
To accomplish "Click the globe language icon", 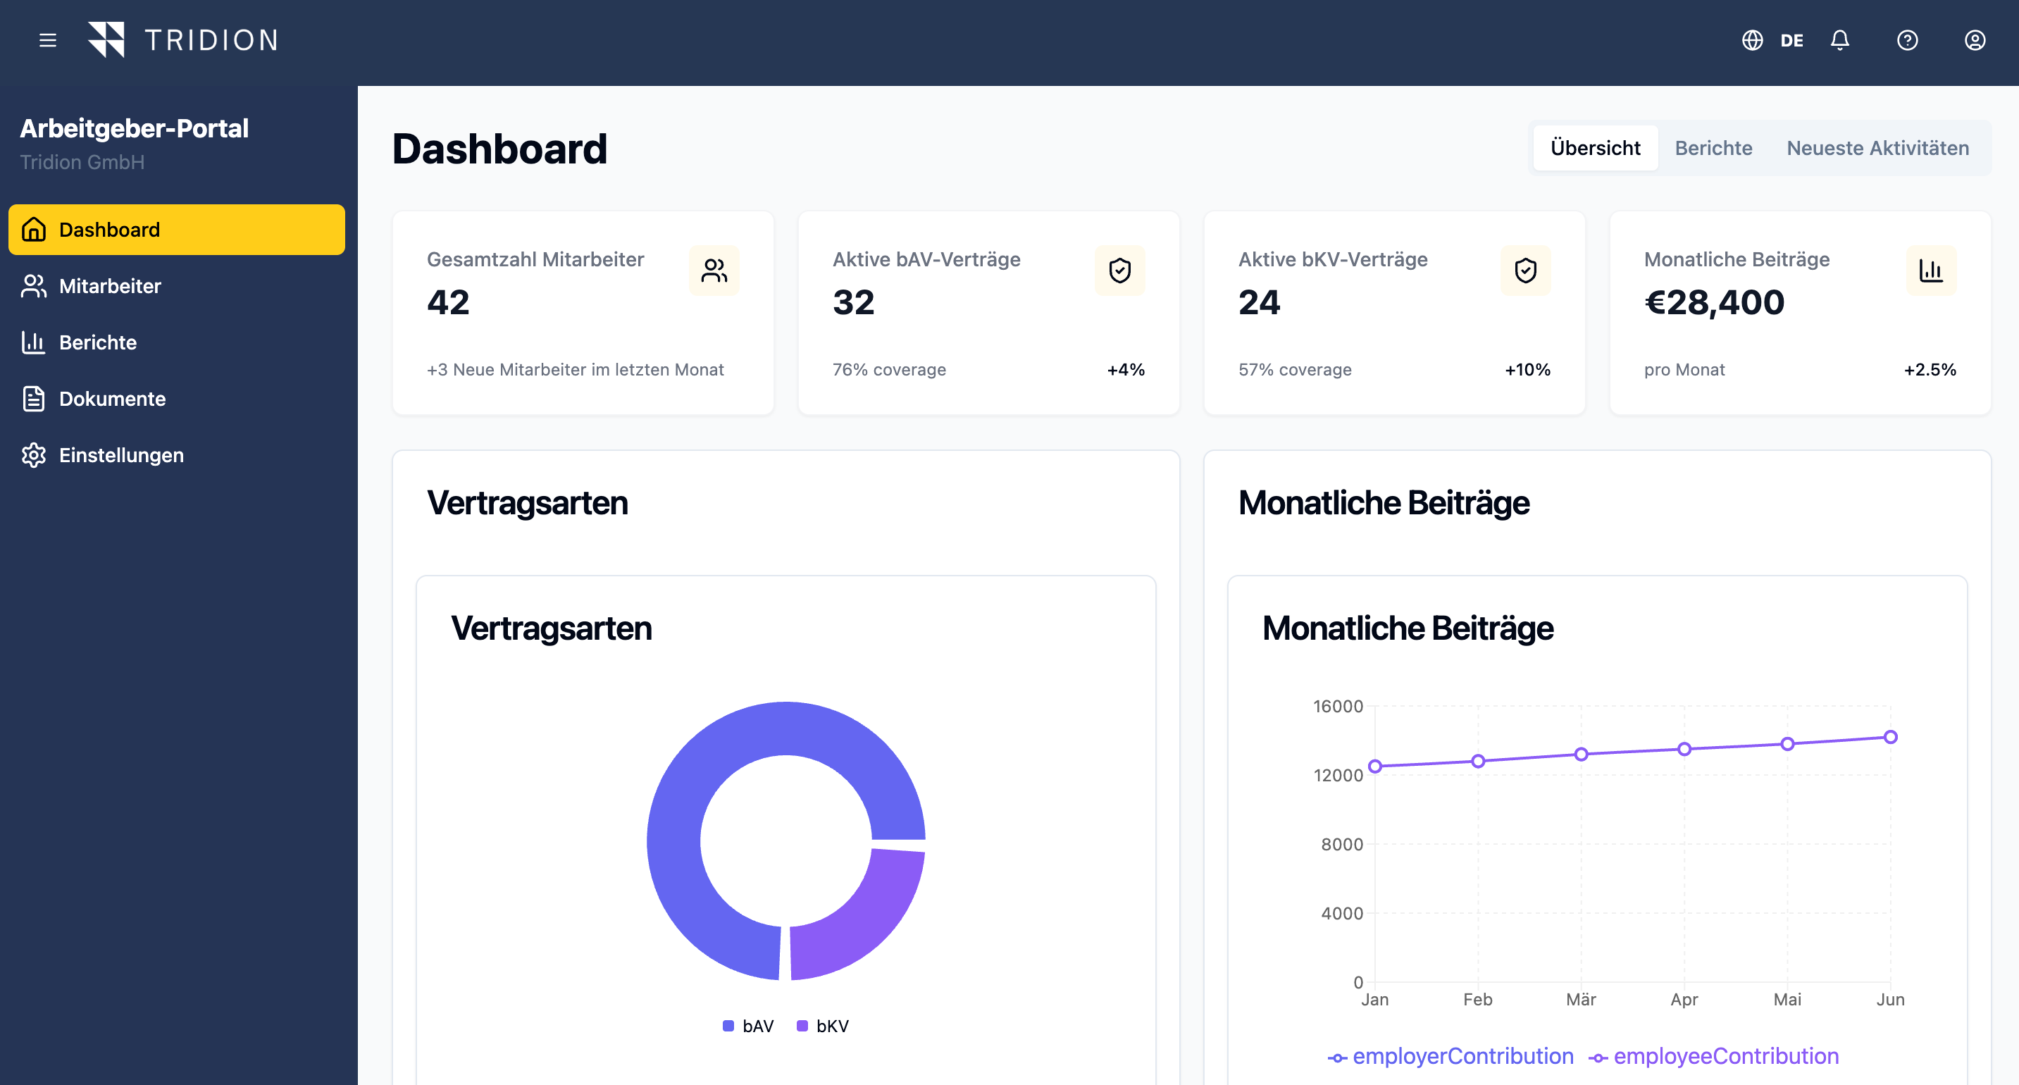I will click(1753, 40).
